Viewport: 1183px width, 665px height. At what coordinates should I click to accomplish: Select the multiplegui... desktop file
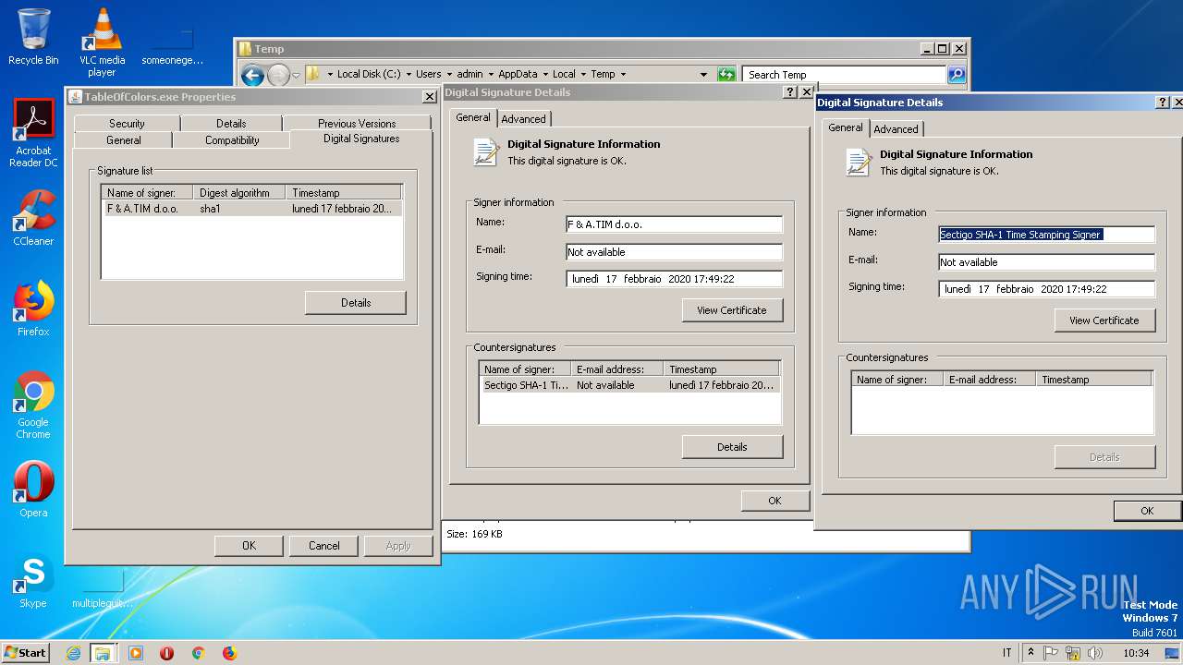pos(102,589)
